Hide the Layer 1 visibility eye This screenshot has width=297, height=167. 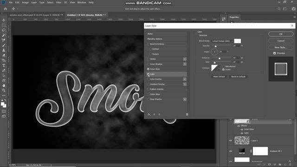231,141
